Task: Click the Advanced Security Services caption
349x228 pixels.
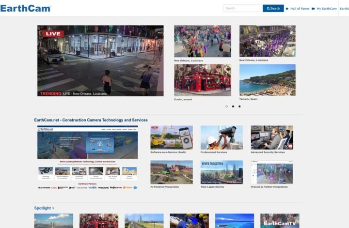Action: click(268, 152)
